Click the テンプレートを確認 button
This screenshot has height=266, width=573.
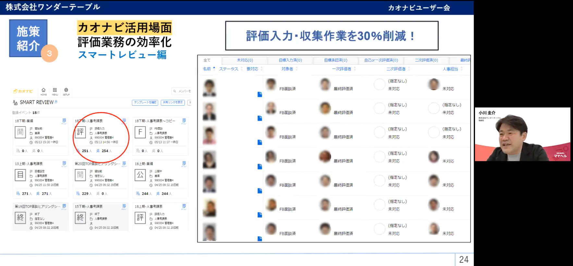pos(145,103)
